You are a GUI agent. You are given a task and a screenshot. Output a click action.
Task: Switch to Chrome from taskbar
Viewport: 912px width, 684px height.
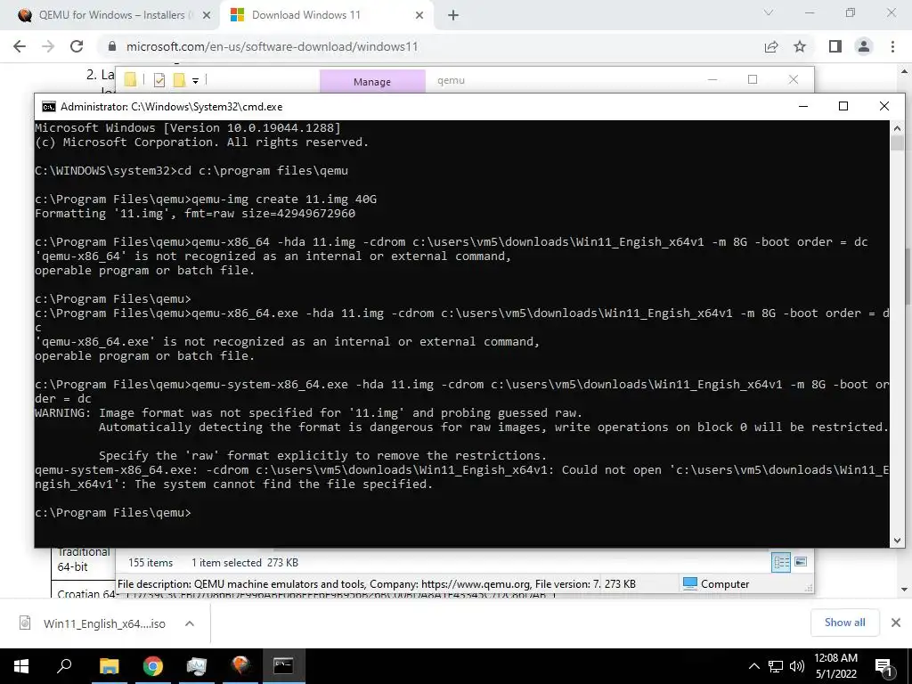point(153,666)
